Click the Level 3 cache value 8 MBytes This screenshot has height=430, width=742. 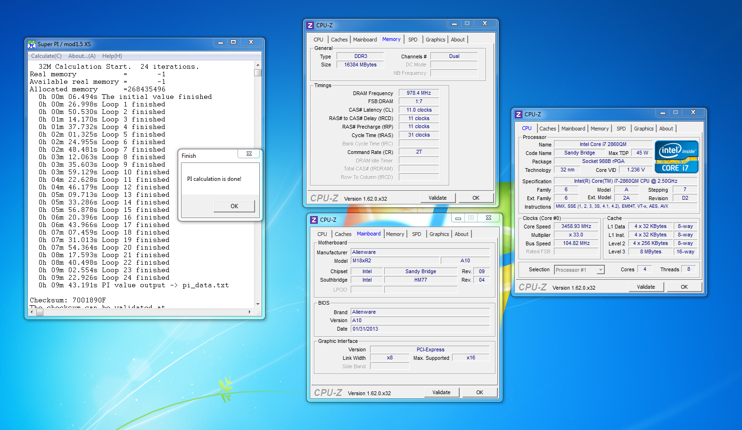point(651,252)
